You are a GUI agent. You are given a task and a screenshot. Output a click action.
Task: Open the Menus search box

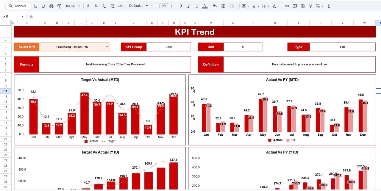[x=18, y=6]
